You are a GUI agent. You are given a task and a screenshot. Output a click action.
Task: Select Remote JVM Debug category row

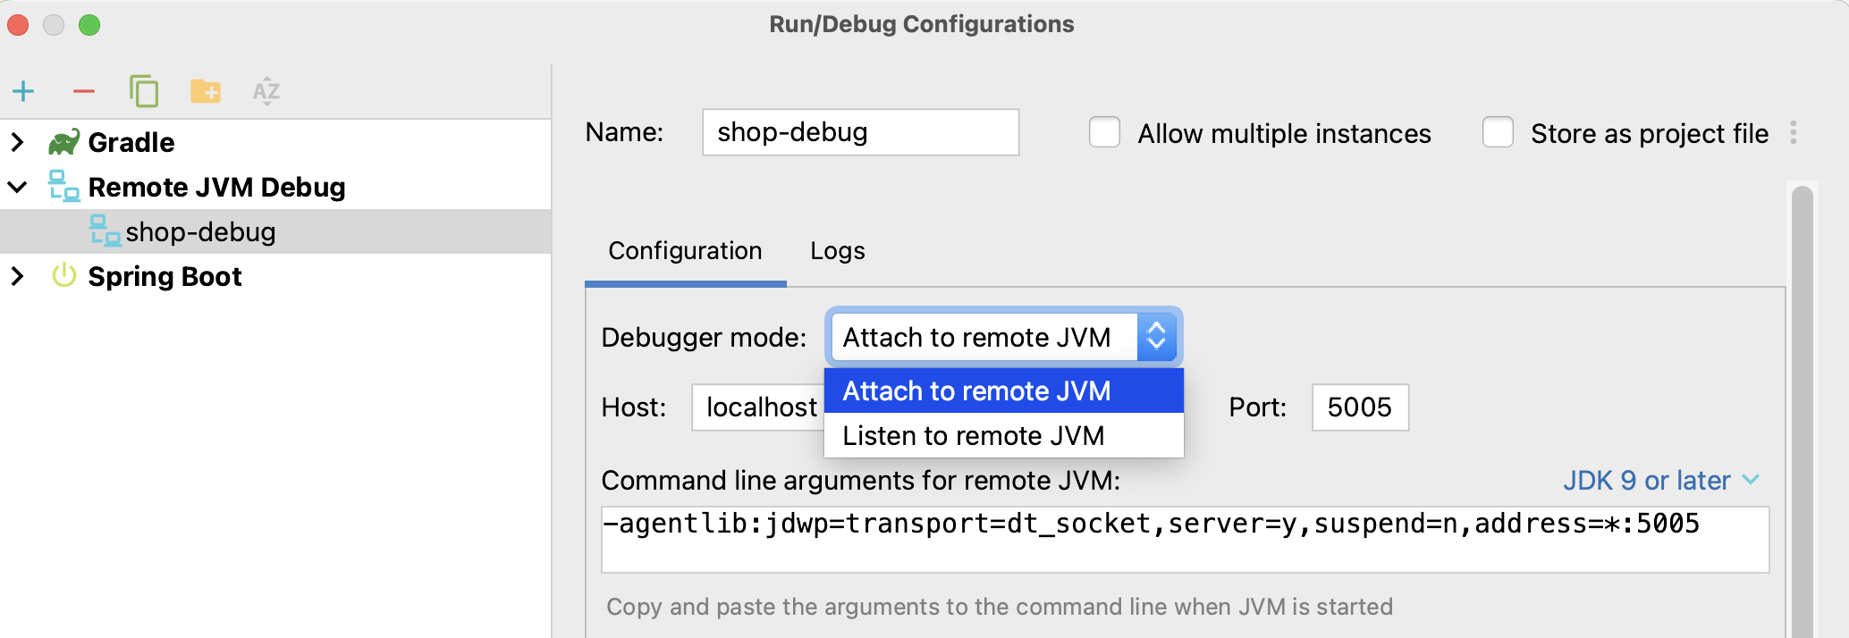coord(275,187)
